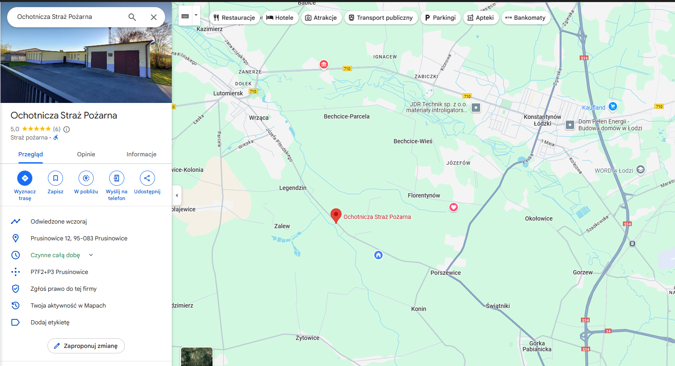Collapse the side panel arrow
The height and width of the screenshot is (366, 675).
click(177, 195)
